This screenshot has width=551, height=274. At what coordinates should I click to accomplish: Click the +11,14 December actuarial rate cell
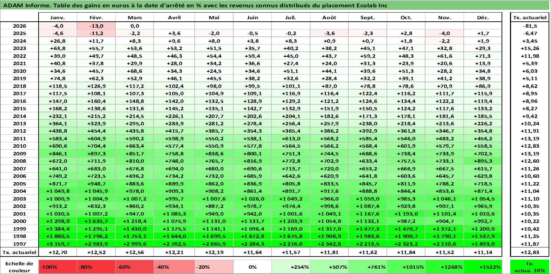tap(483, 252)
